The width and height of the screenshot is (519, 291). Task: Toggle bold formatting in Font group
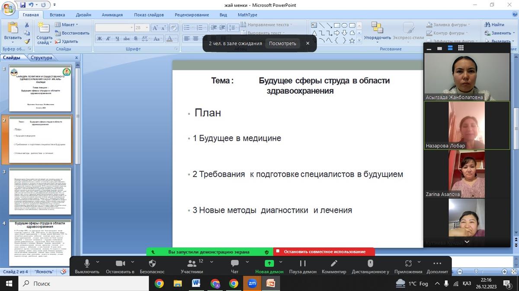pos(99,39)
